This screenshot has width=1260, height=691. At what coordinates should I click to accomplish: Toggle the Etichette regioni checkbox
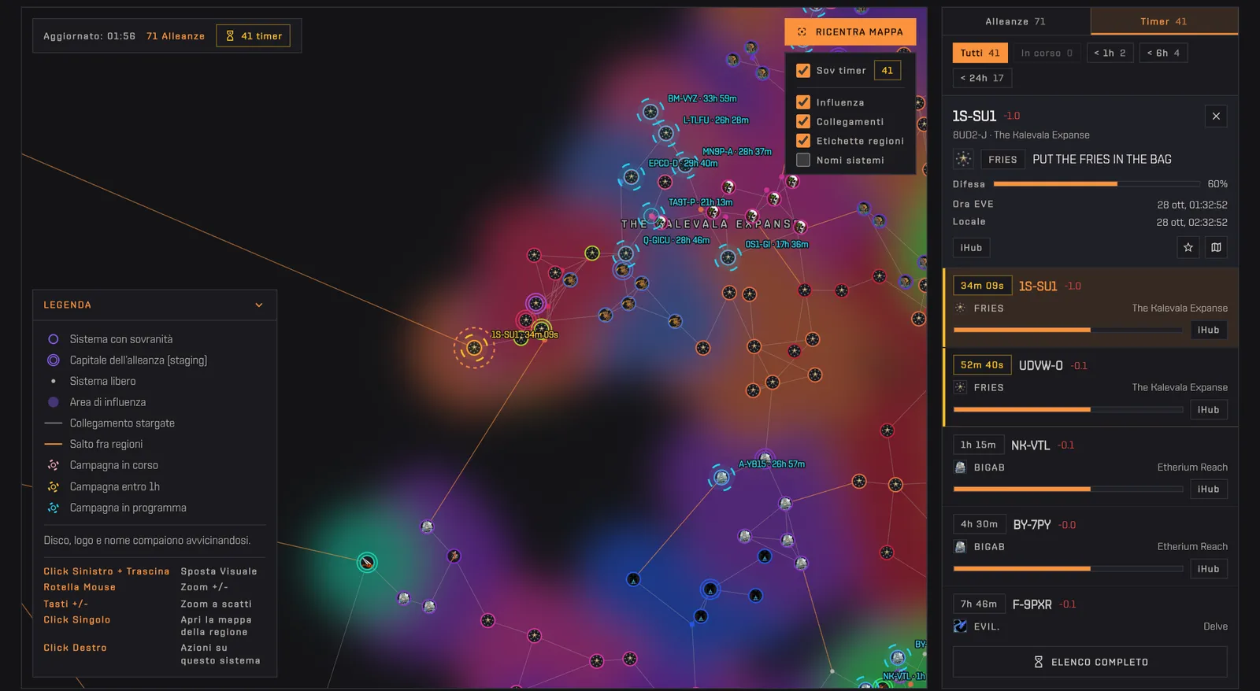pos(803,141)
